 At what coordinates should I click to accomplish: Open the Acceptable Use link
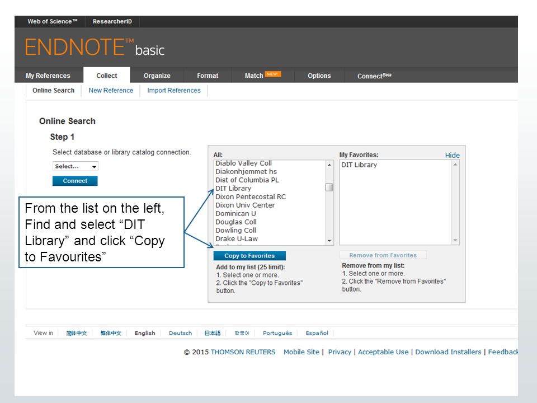point(383,352)
